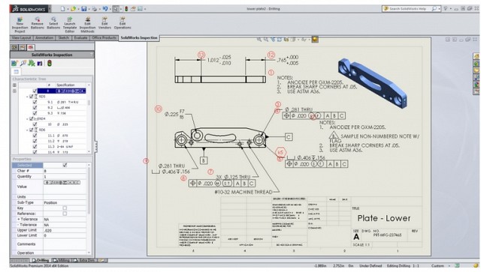
Task: Click the Upper Limit value field
Action: (65, 230)
